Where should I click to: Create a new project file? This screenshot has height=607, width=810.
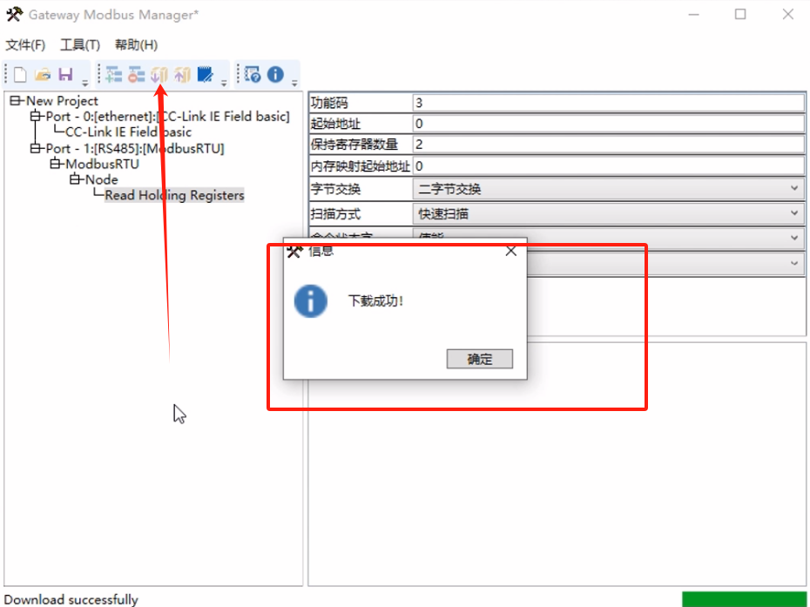(x=19, y=74)
